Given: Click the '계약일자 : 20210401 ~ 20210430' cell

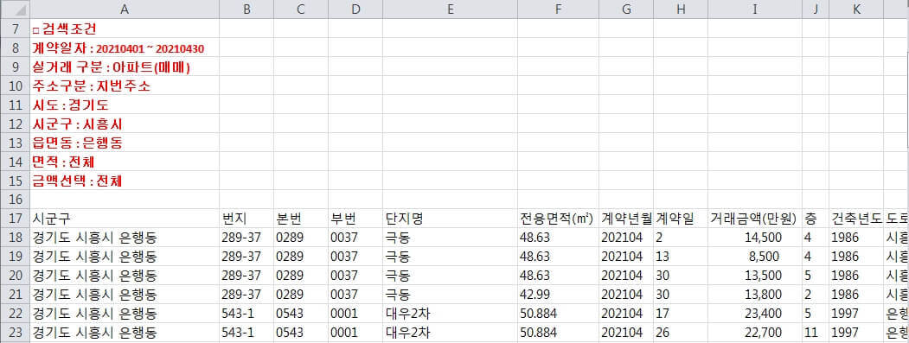Looking at the screenshot, I should pyautogui.click(x=124, y=48).
